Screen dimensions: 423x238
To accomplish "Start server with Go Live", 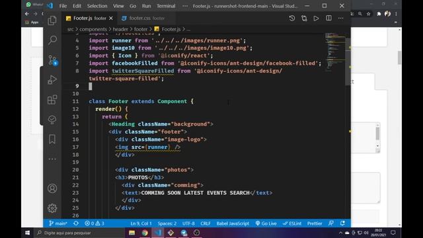I will [x=266, y=223].
